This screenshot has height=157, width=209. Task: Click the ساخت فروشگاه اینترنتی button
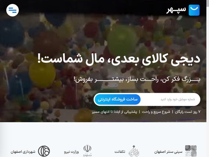tap(117, 99)
